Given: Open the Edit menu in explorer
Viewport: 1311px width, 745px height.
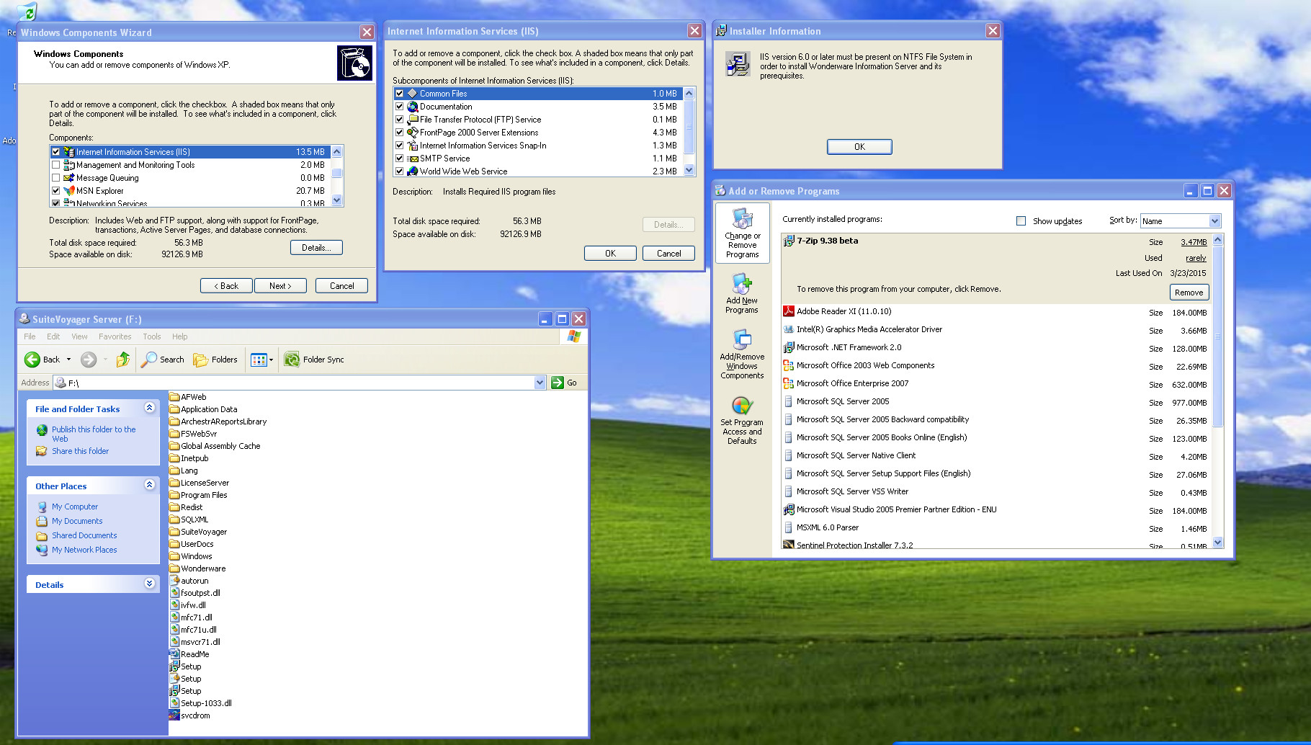Looking at the screenshot, I should (53, 336).
